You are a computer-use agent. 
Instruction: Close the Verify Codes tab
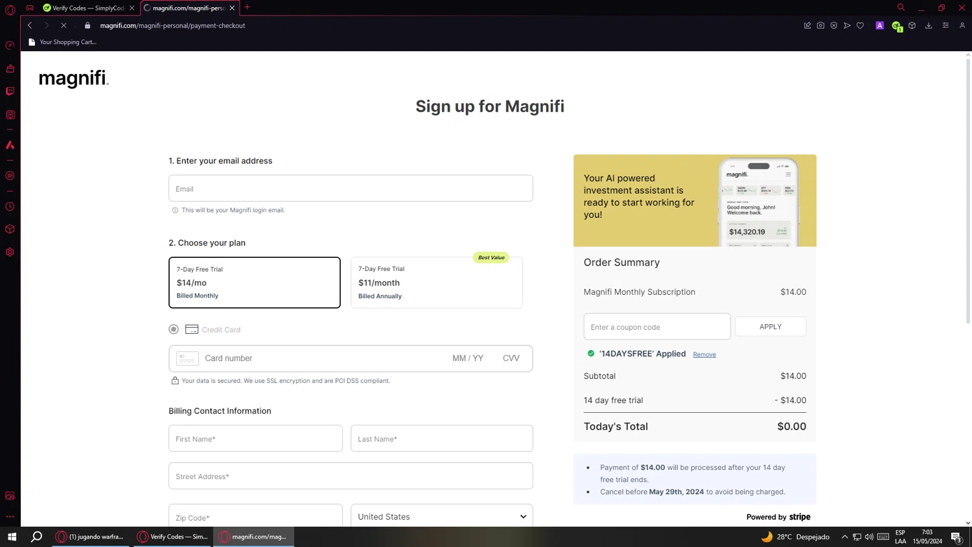click(x=132, y=8)
